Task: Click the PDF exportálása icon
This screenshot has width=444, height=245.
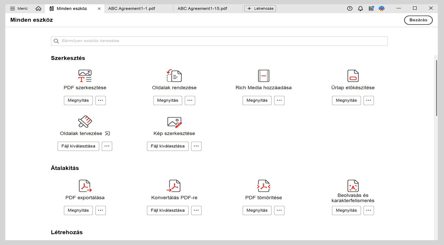Action: click(85, 186)
